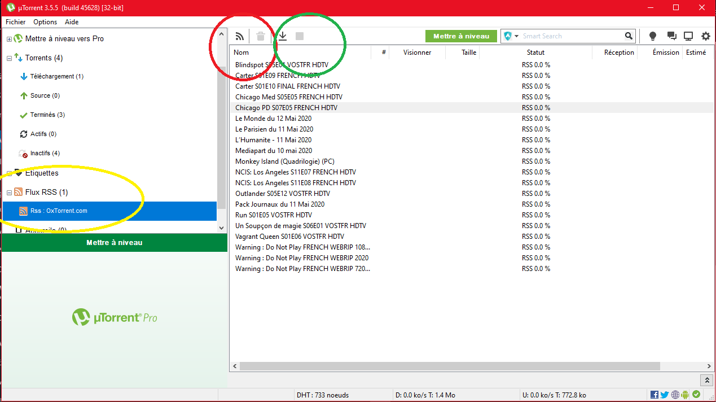
Task: Click sidebar scrollbar down arrow
Action: pyautogui.click(x=221, y=228)
